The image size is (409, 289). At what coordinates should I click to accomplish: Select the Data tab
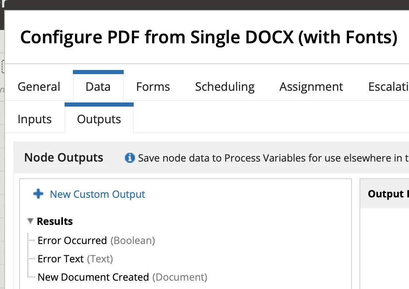98,87
